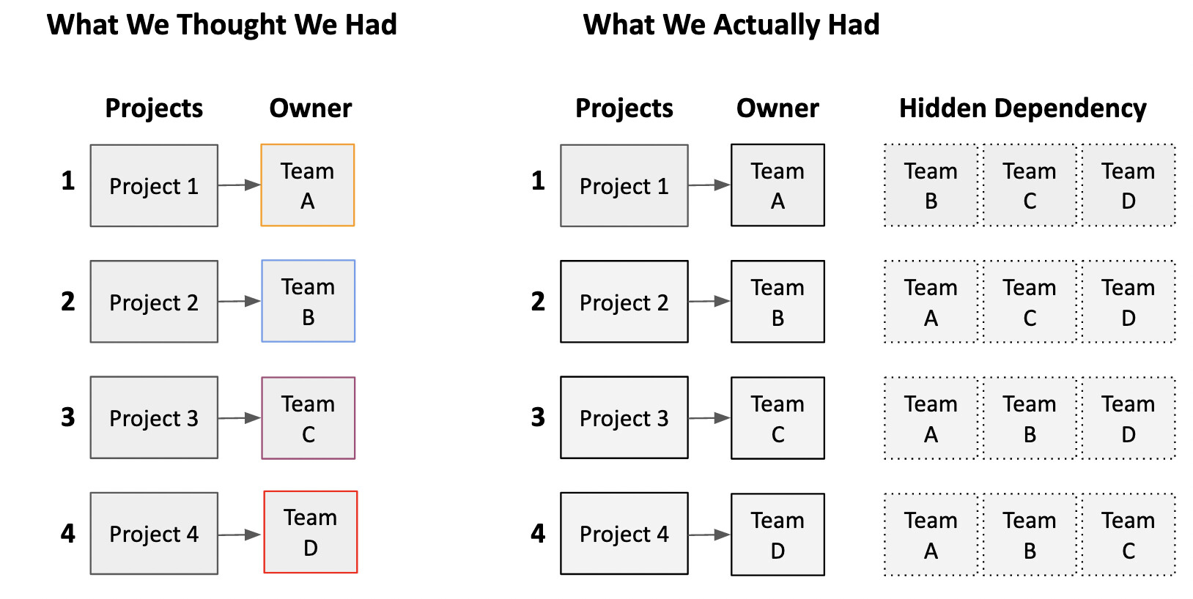Click Project 1 box under 'What We Thought'
The width and height of the screenshot is (1193, 599).
coord(154,185)
